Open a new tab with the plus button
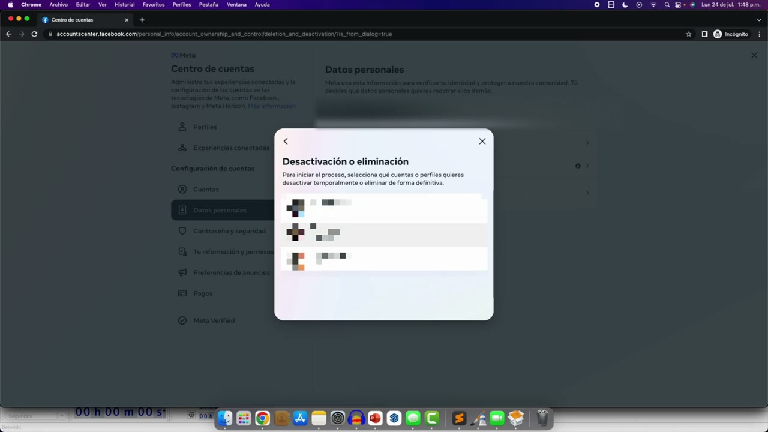 tap(142, 20)
